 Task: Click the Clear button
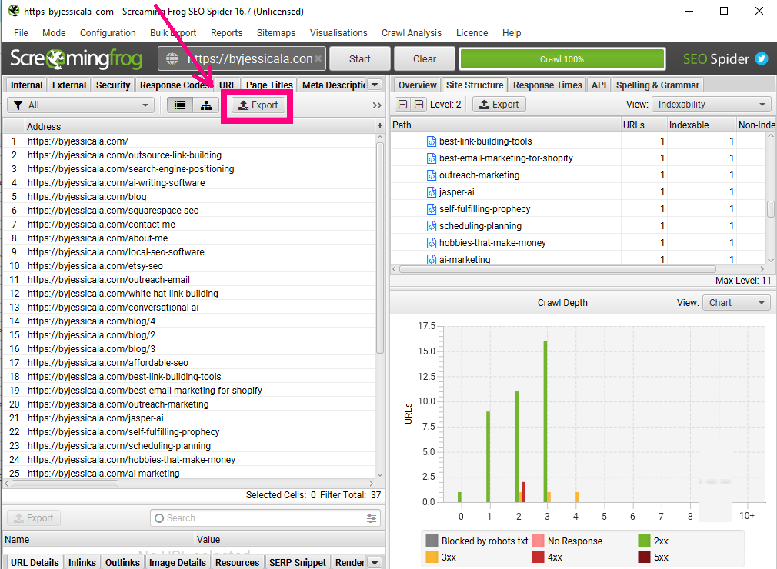[425, 59]
